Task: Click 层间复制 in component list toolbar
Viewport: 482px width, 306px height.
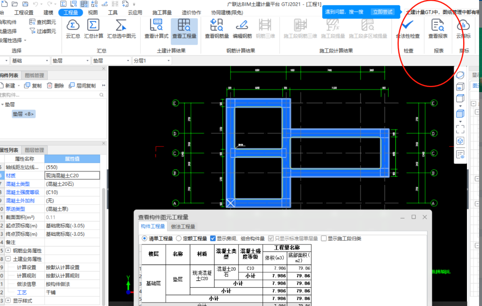Action: coord(82,85)
